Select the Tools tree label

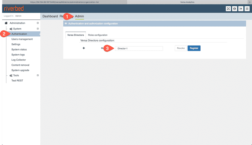coord(16,75)
